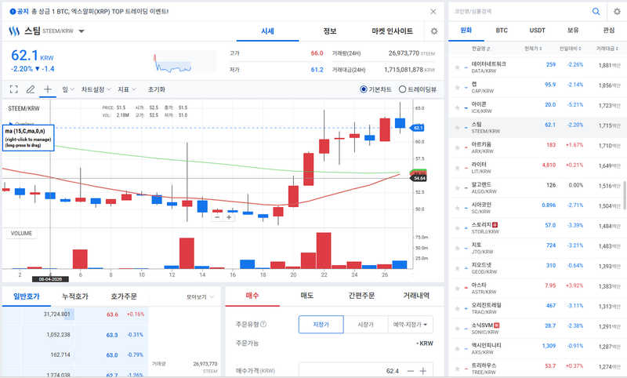Viewport: 627px width, 378px height.
Task: Click 초기화 reset button
Action: 156,89
